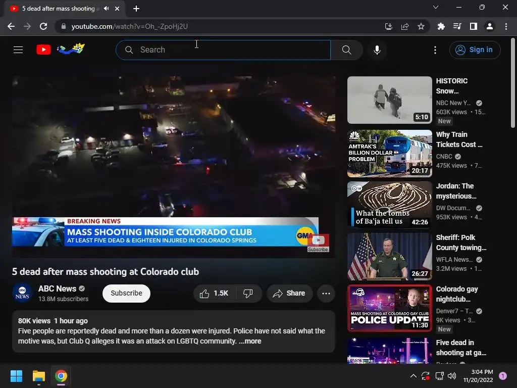Open the YouTube hamburger guide menu
This screenshot has height=388, width=517.
click(18, 50)
